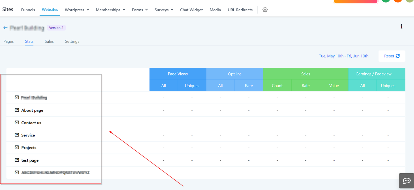Click the envelope icon beside Projects
Viewport: 414px width, 190px height.
[17, 147]
